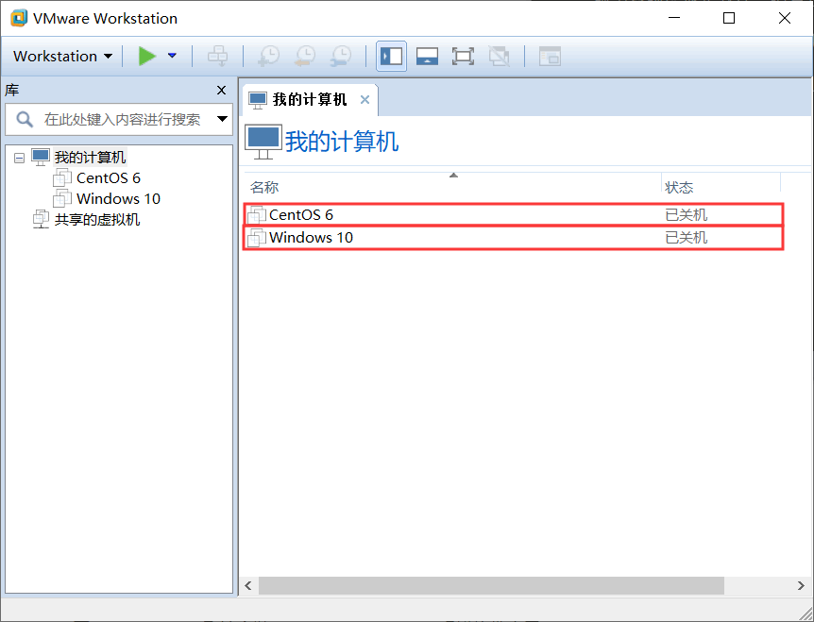Sort the list by 名称 column header

point(264,187)
